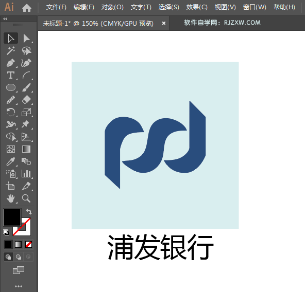Viewport: 305px width, 292px height.
Task: Open the 对象(O) menu
Action: pos(112,7)
